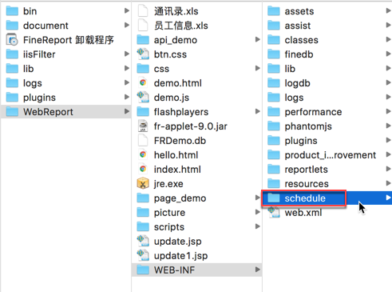
Task: Click the flashplayers folder icon
Action: click(x=143, y=112)
